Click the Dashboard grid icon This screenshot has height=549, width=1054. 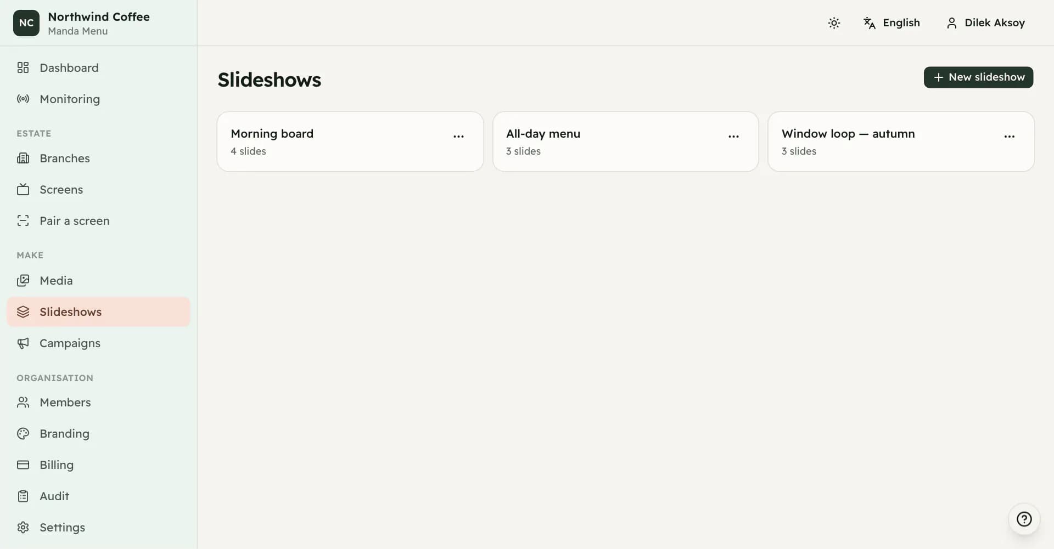click(x=23, y=67)
